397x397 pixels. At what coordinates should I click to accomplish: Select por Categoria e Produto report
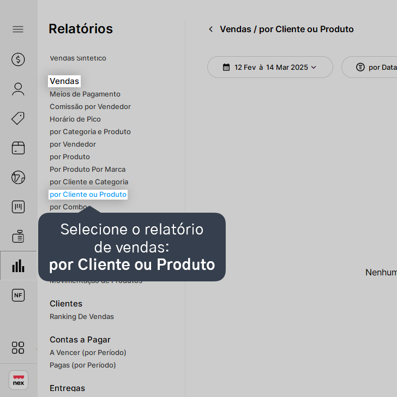[90, 131]
